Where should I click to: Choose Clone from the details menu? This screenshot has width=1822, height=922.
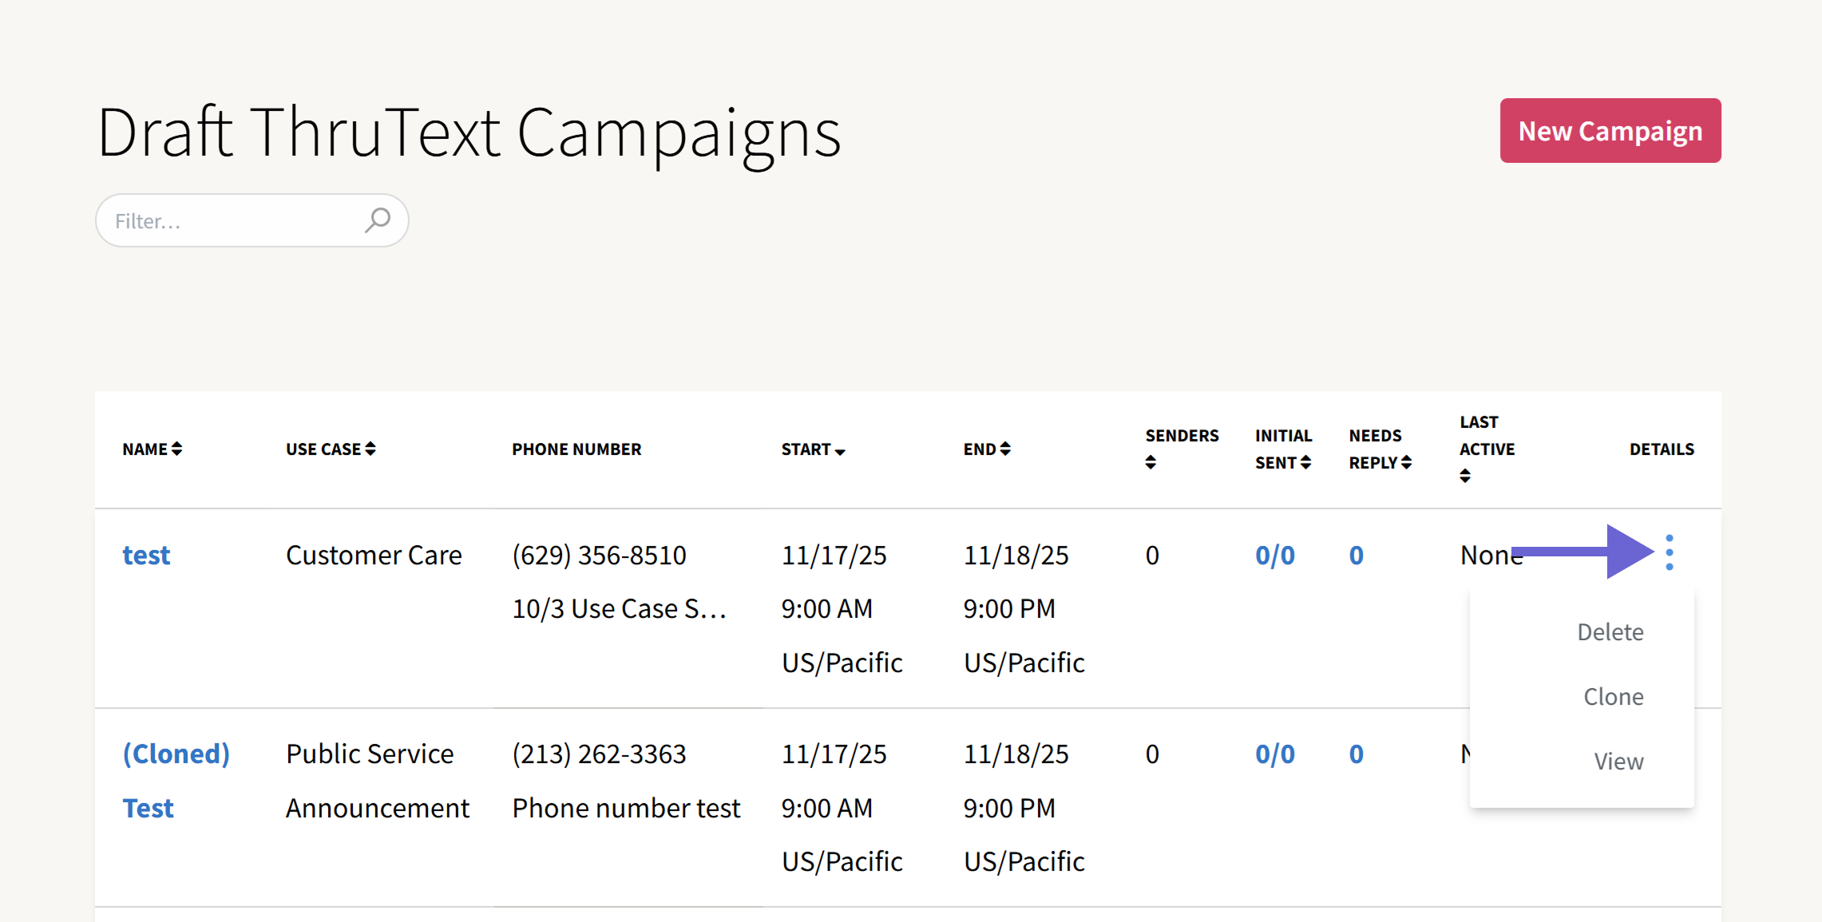[x=1613, y=695]
